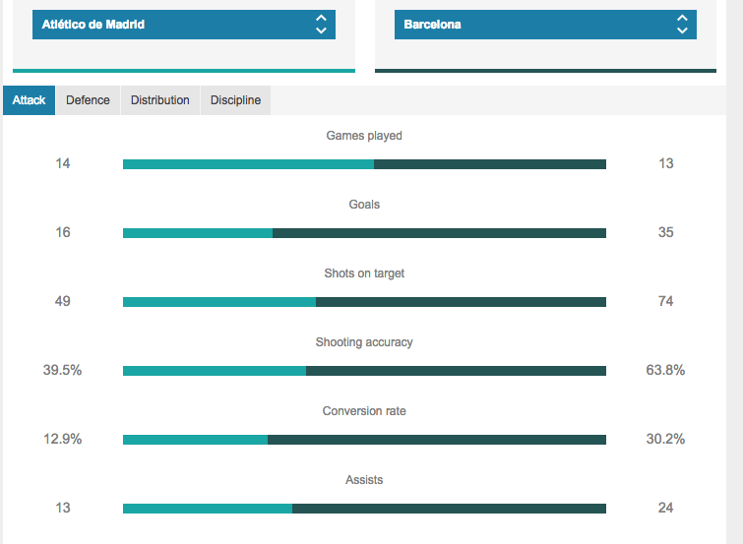Image resolution: width=743 pixels, height=544 pixels.
Task: Click Atlético's 49 shots on target value
Action: point(63,302)
